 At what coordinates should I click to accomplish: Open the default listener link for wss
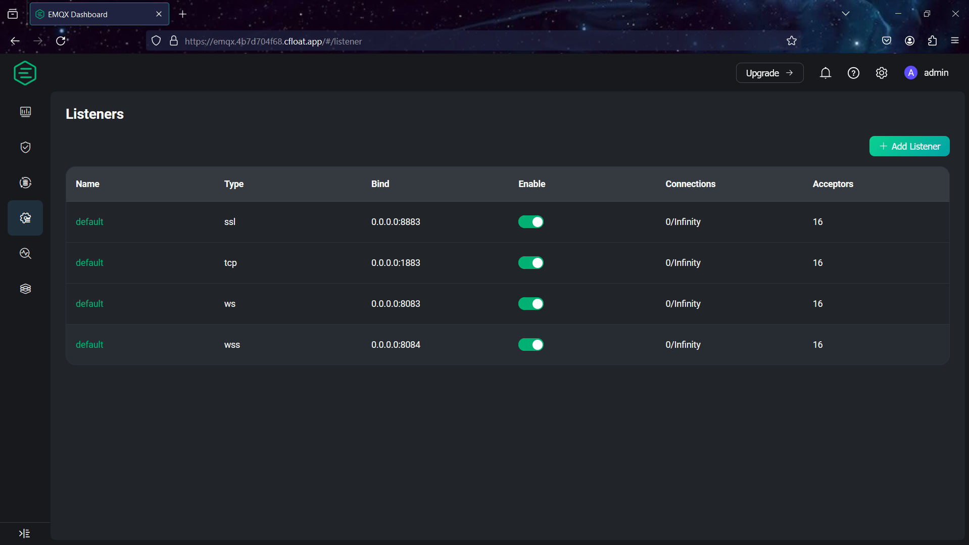click(89, 345)
